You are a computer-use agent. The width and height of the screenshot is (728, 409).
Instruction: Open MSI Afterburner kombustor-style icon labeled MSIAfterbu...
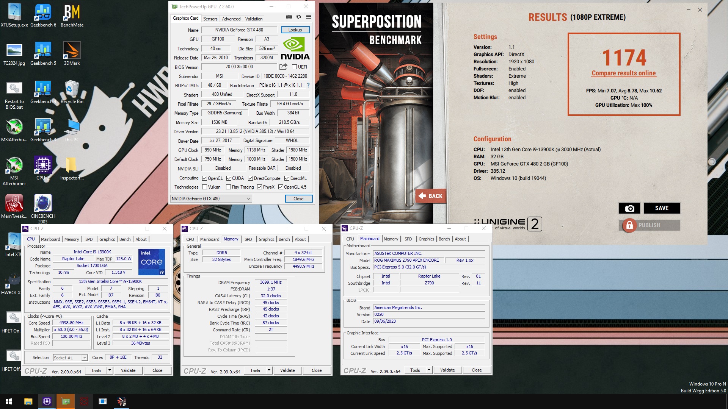click(x=14, y=130)
